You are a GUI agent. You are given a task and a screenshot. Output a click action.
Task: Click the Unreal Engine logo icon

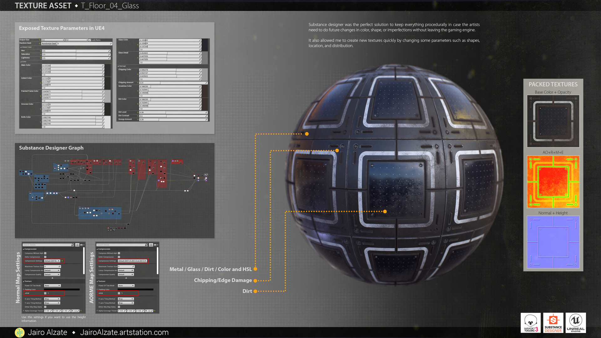click(576, 322)
